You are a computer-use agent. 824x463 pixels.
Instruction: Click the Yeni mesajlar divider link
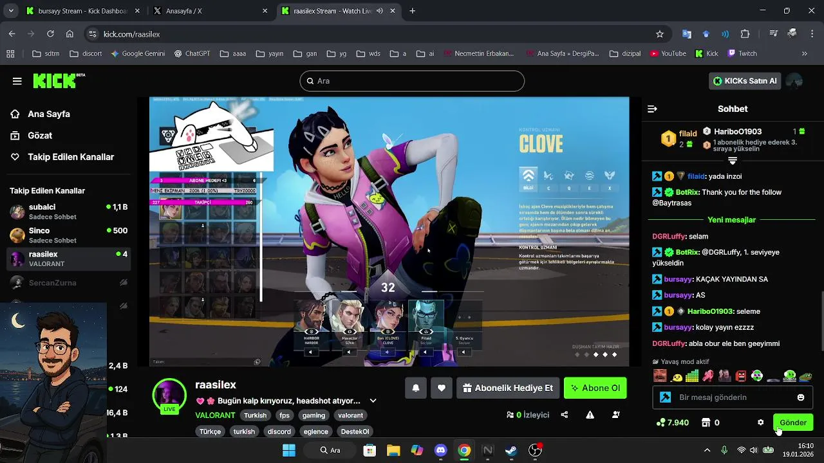click(x=731, y=220)
